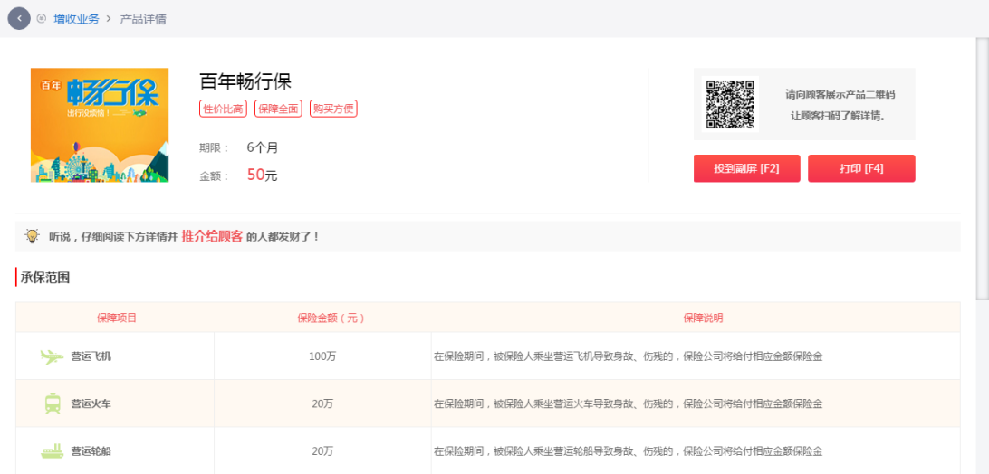Viewport: 989px width, 474px height.
Task: Click the round back arrow button
Action: click(x=19, y=18)
